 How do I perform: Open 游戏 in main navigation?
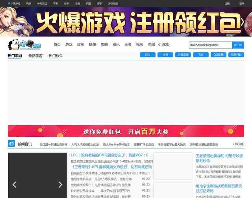(x=69, y=44)
